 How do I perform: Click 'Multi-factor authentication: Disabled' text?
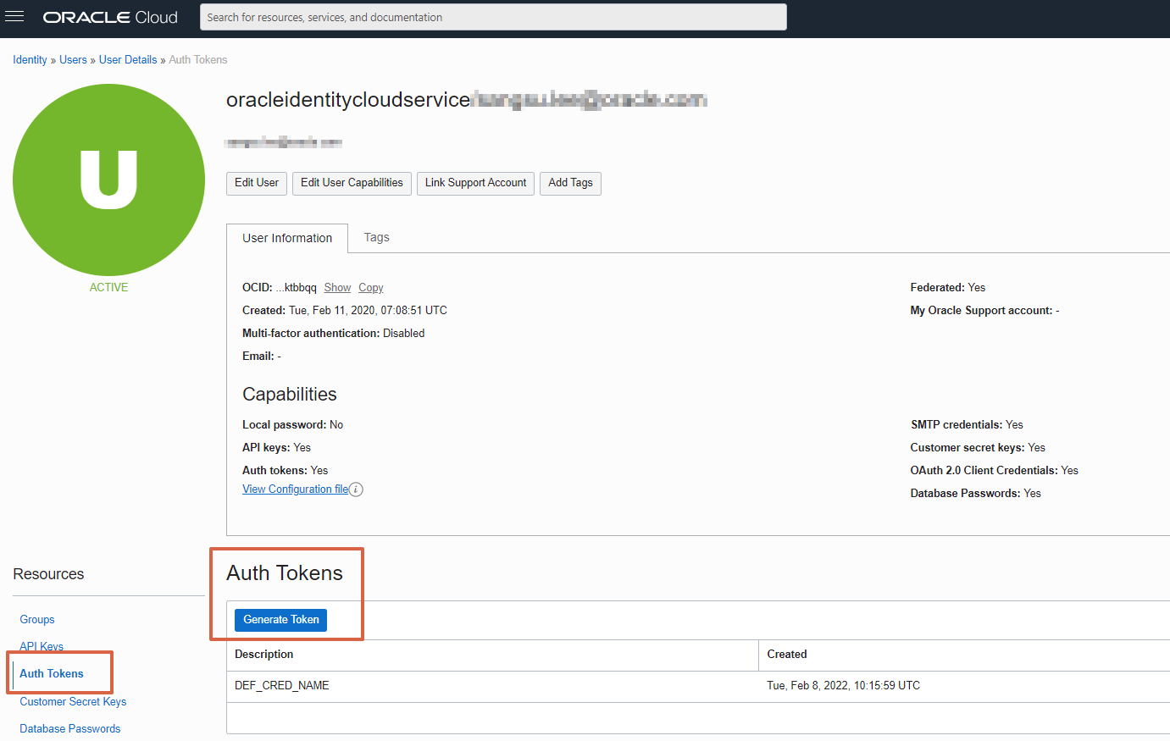pyautogui.click(x=333, y=334)
